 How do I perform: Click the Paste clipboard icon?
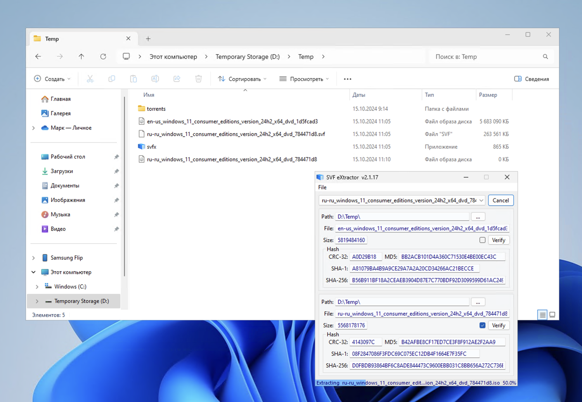pyautogui.click(x=133, y=79)
